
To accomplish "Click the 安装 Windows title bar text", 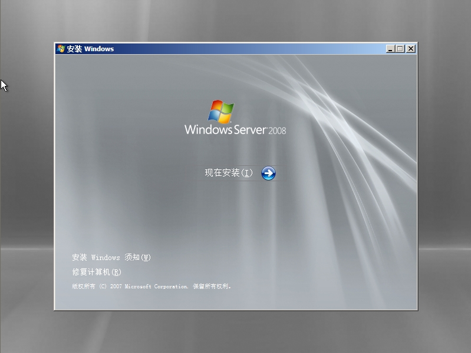I will coord(90,49).
